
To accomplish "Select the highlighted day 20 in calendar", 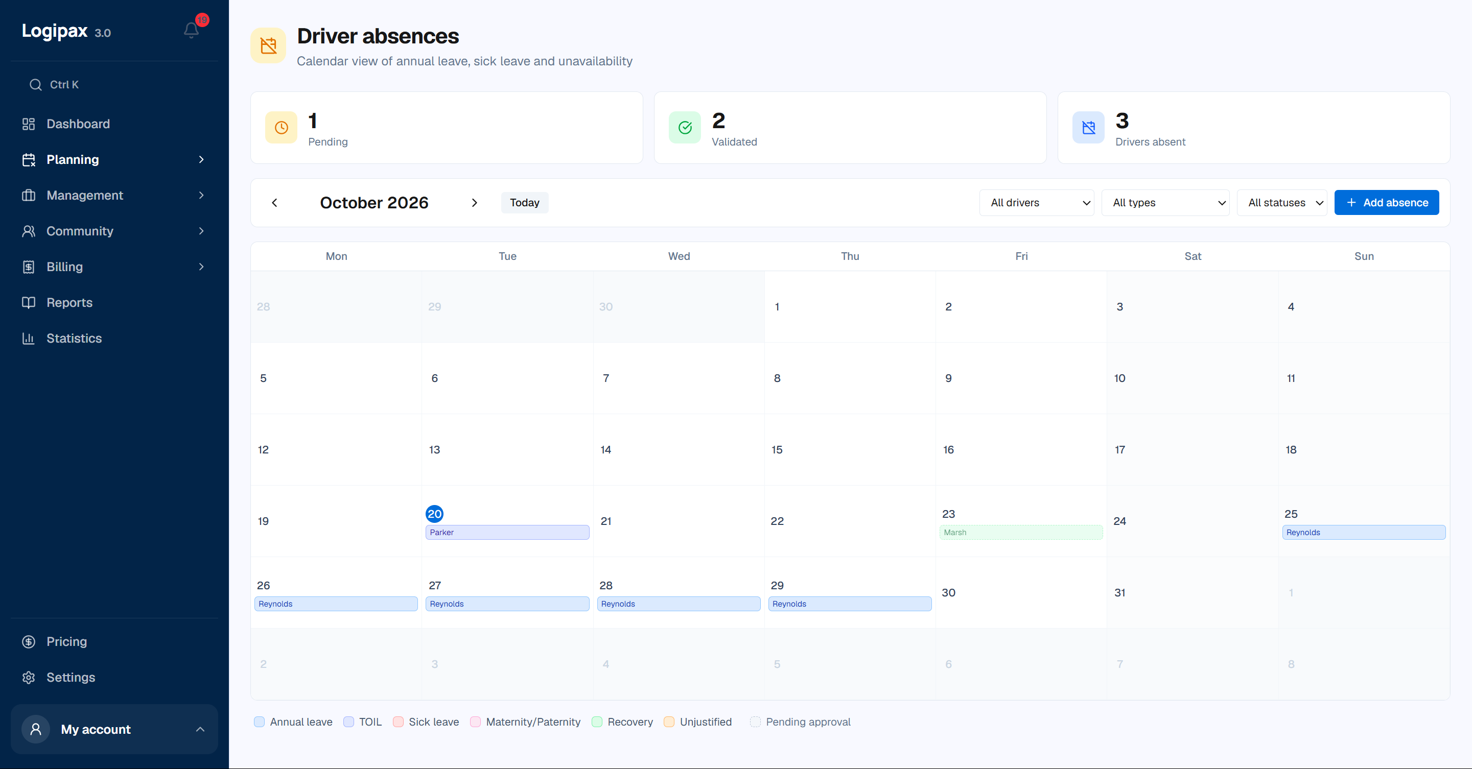I will click(434, 514).
